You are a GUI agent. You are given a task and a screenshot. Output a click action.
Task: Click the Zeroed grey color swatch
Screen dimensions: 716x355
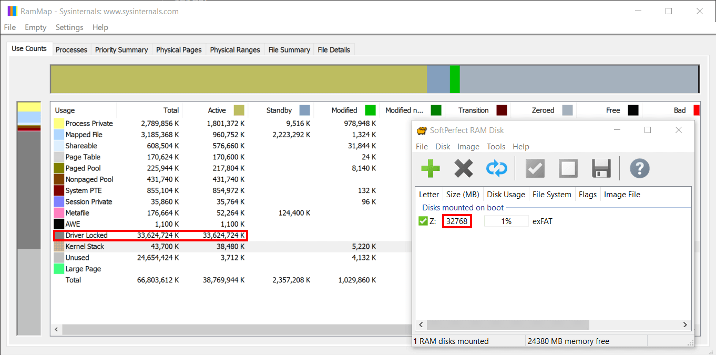568,110
